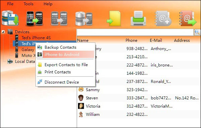The width and height of the screenshot is (201, 128).
Task: Click the phone icon beside Moto X
Action: 17,55
